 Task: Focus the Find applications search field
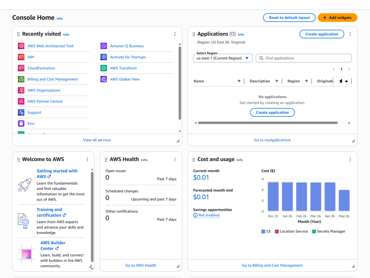(x=304, y=58)
